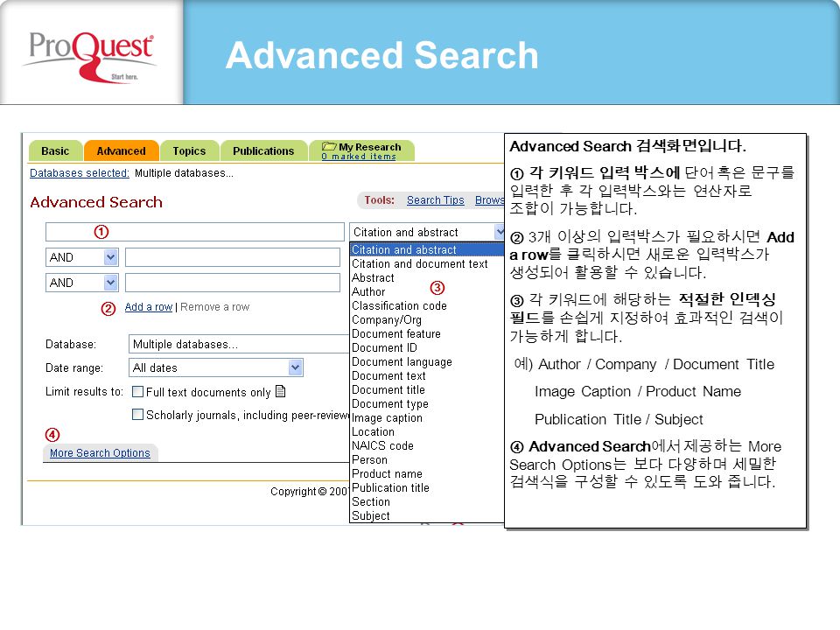This screenshot has height=630, width=840.
Task: Open the second AND operator dropdown
Action: [x=82, y=283]
